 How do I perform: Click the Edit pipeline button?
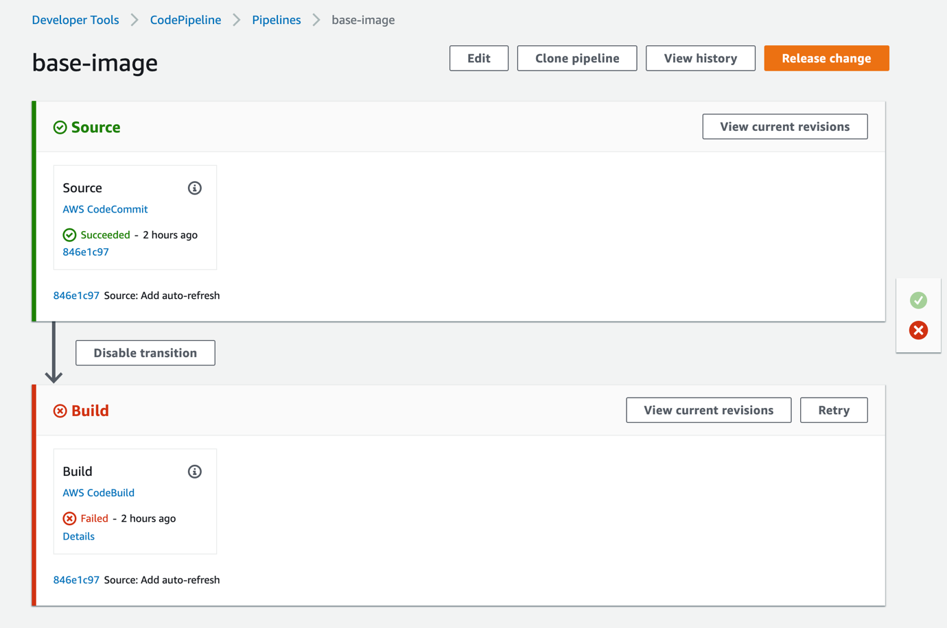pyautogui.click(x=479, y=58)
